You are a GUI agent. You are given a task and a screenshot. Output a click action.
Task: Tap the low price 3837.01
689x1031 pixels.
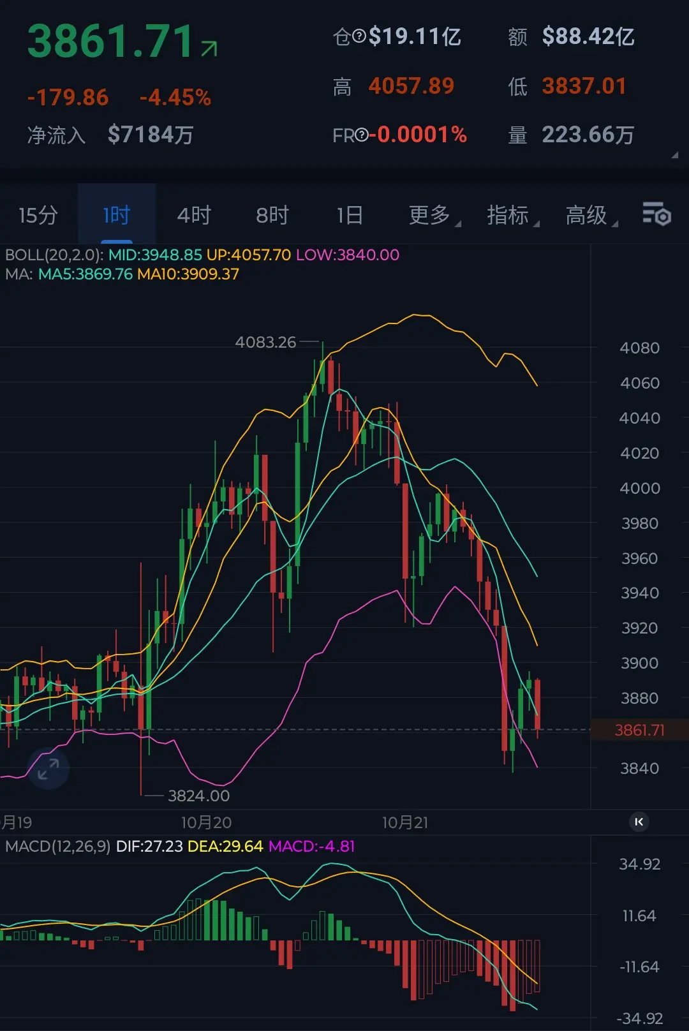[x=584, y=85]
